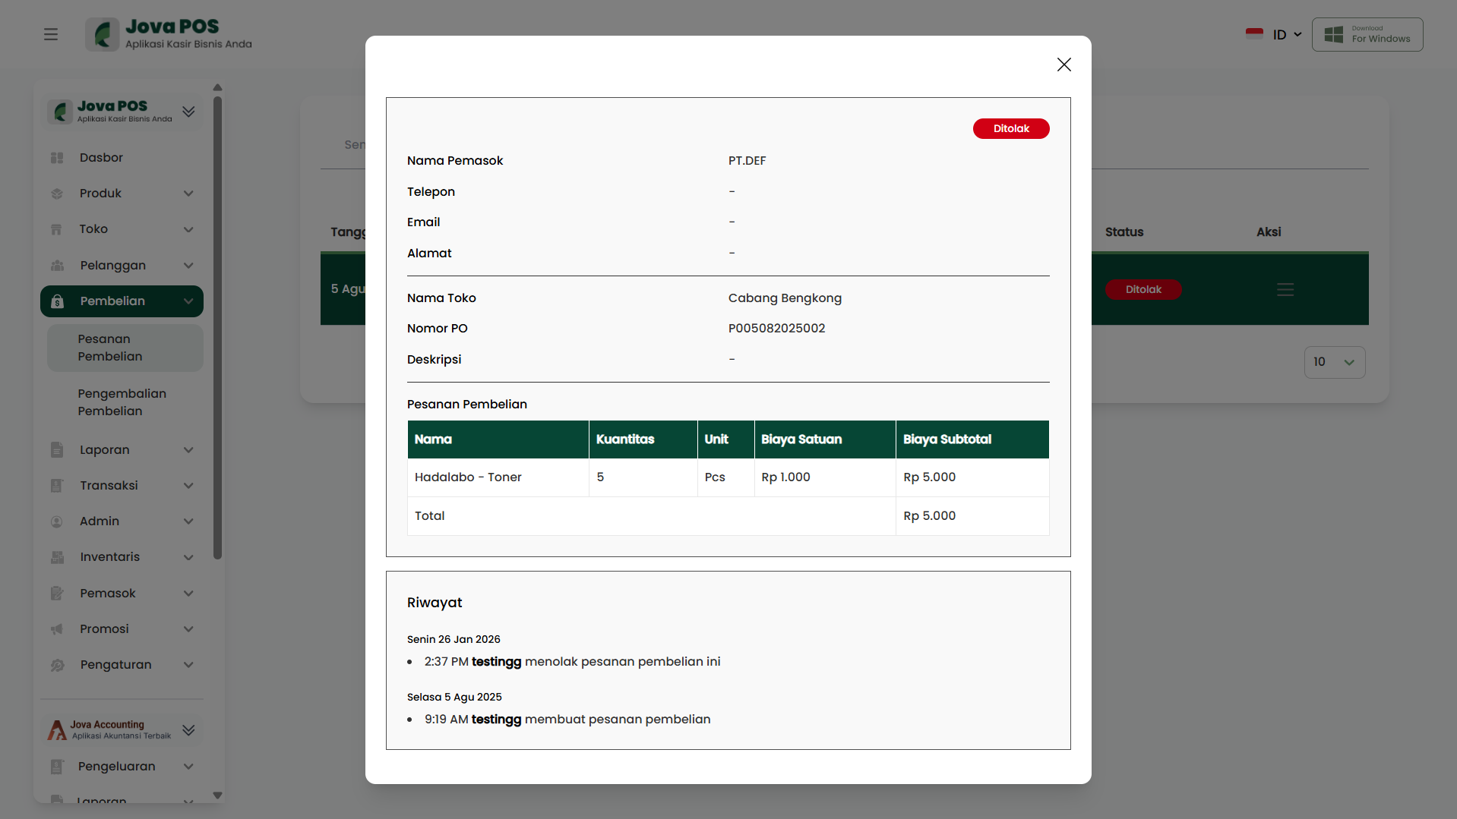Open the ID language dropdown
This screenshot has height=819, width=1457.
click(1276, 35)
